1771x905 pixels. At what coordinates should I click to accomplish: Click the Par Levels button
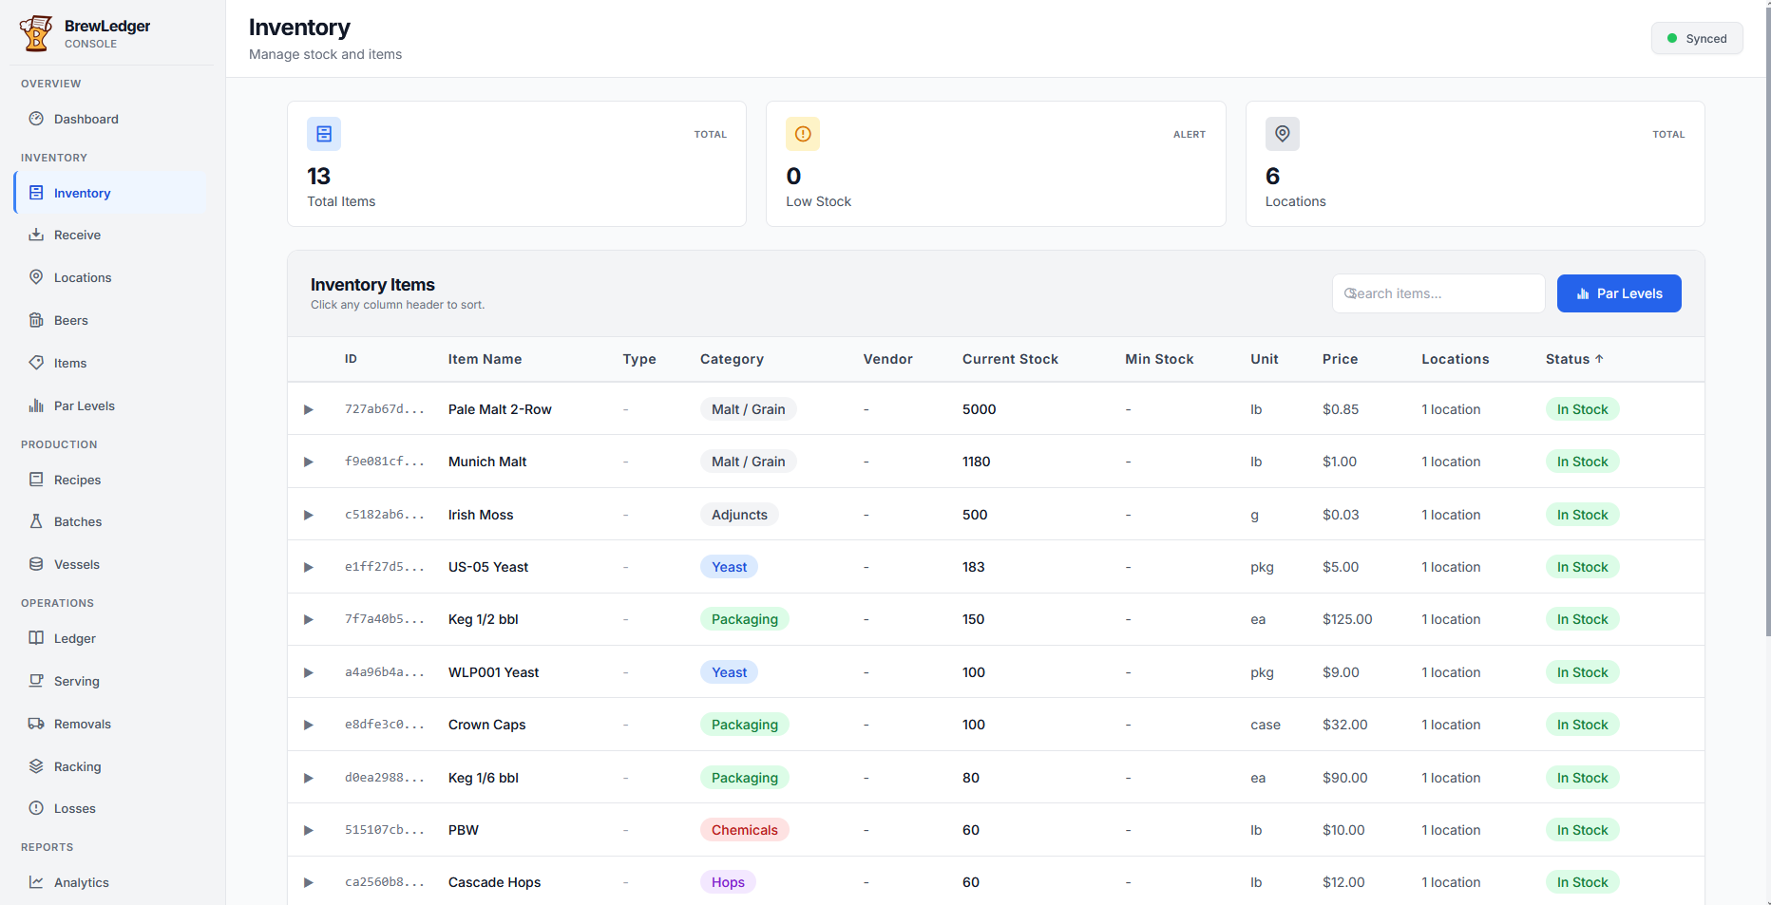(1618, 293)
